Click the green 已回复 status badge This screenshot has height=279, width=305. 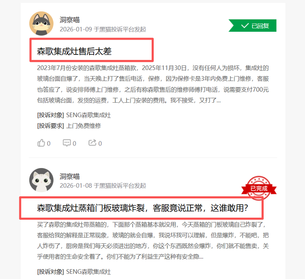pyautogui.click(x=252, y=25)
